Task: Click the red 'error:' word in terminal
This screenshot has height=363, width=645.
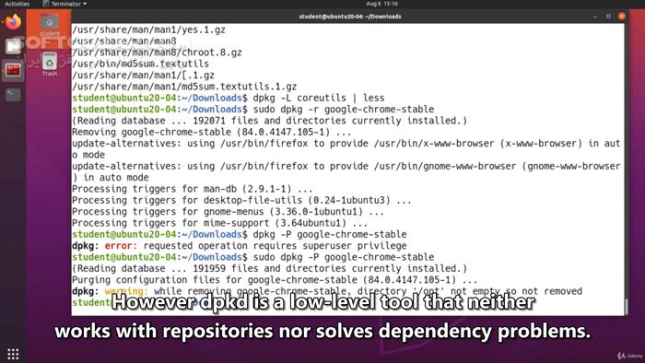Action: tap(121, 246)
